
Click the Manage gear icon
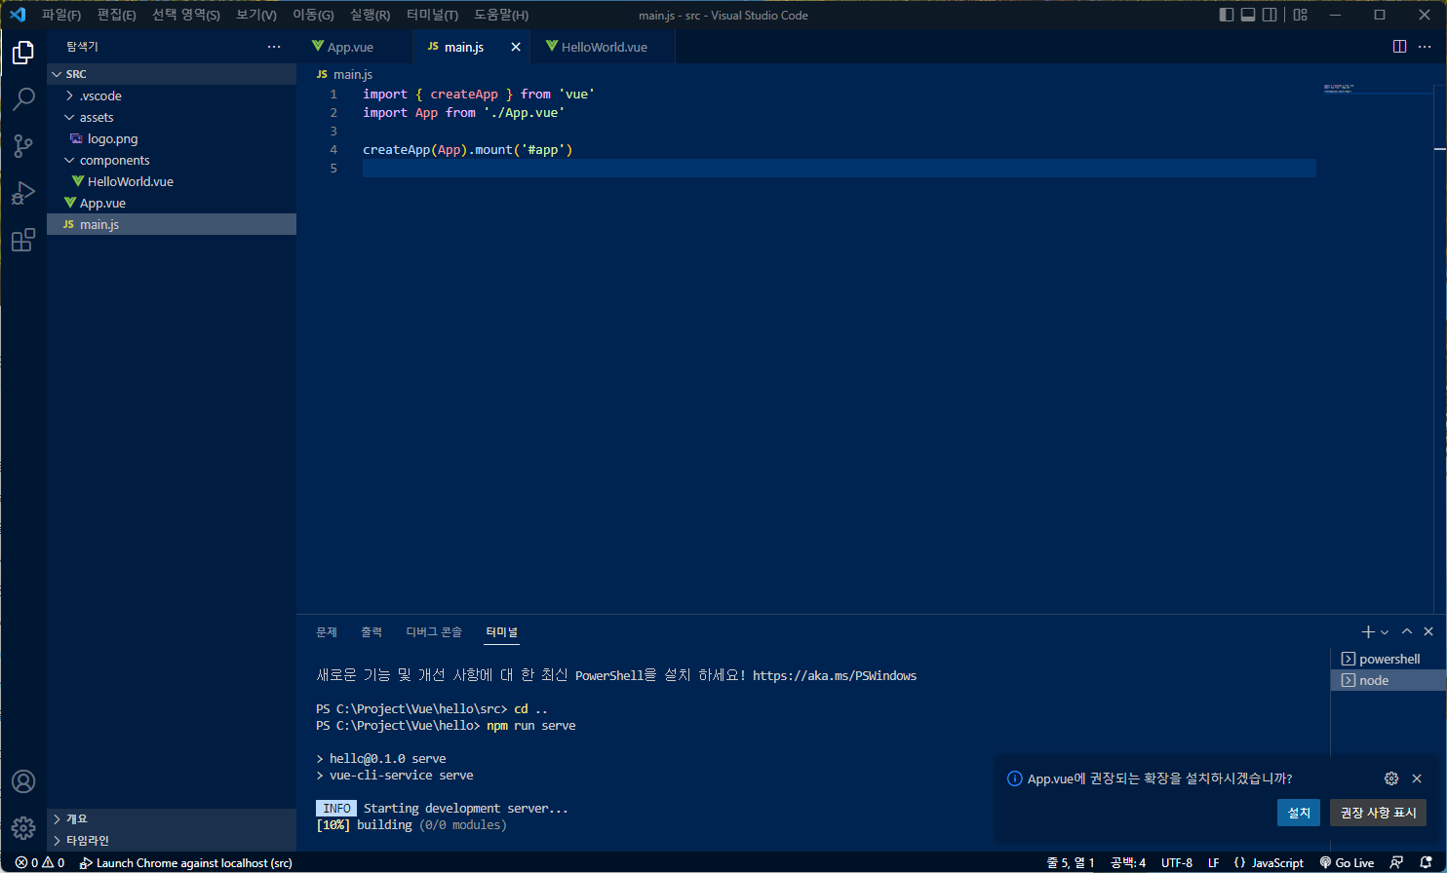coord(23,828)
